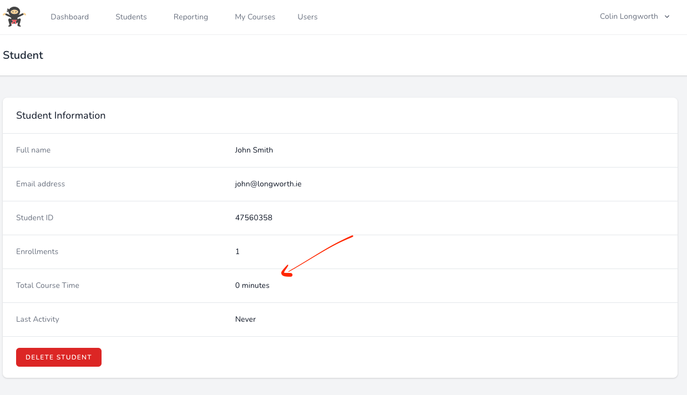Click the Never last activity value
This screenshot has height=395, width=687.
245,319
